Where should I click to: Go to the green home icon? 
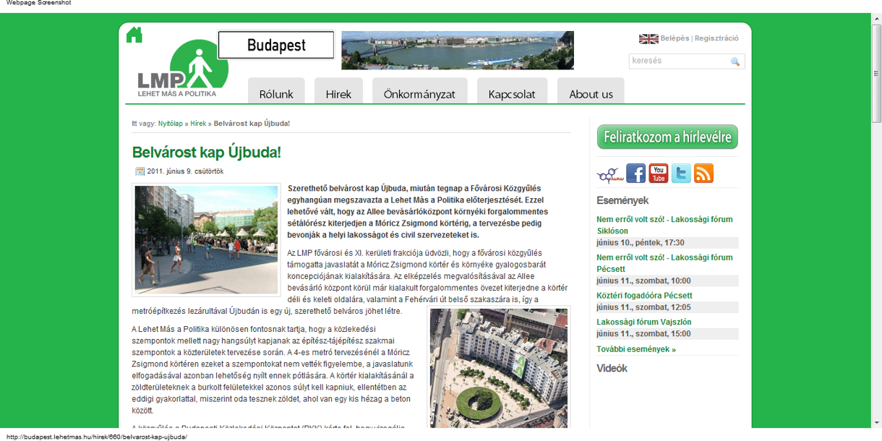tap(134, 35)
